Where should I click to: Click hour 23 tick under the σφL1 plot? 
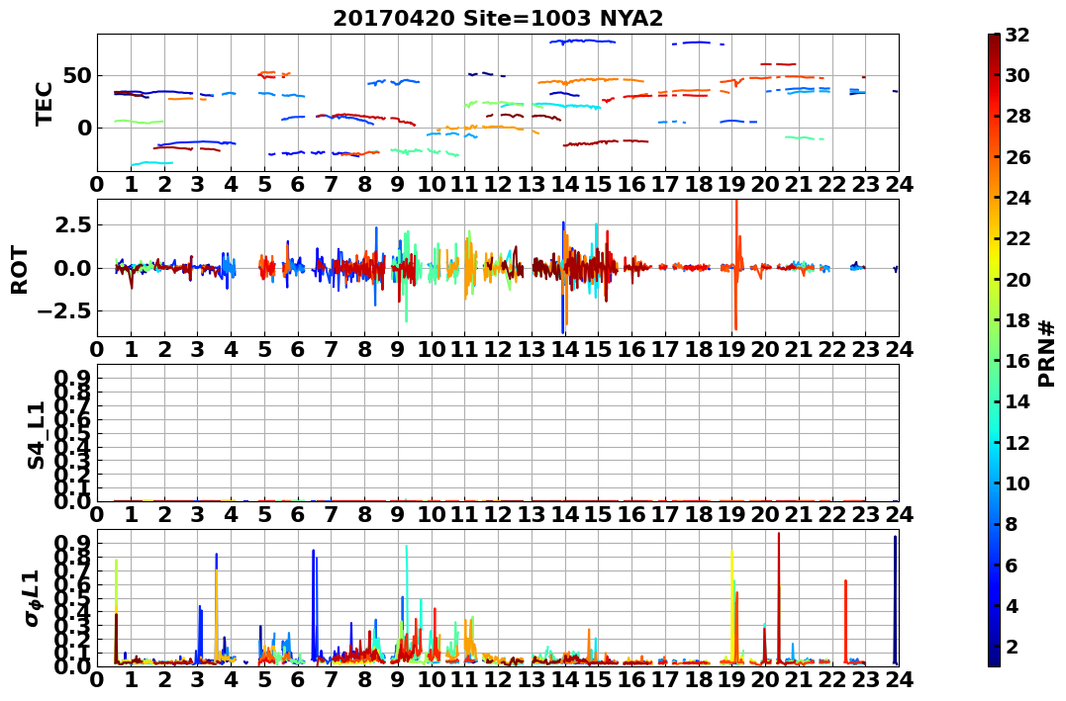coord(865,680)
